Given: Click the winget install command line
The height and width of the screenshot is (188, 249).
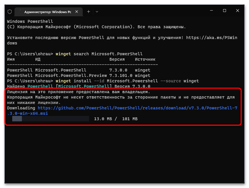Looking at the screenshot, I should (127, 81).
